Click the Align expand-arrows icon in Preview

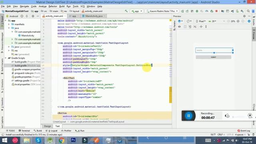click(201, 27)
